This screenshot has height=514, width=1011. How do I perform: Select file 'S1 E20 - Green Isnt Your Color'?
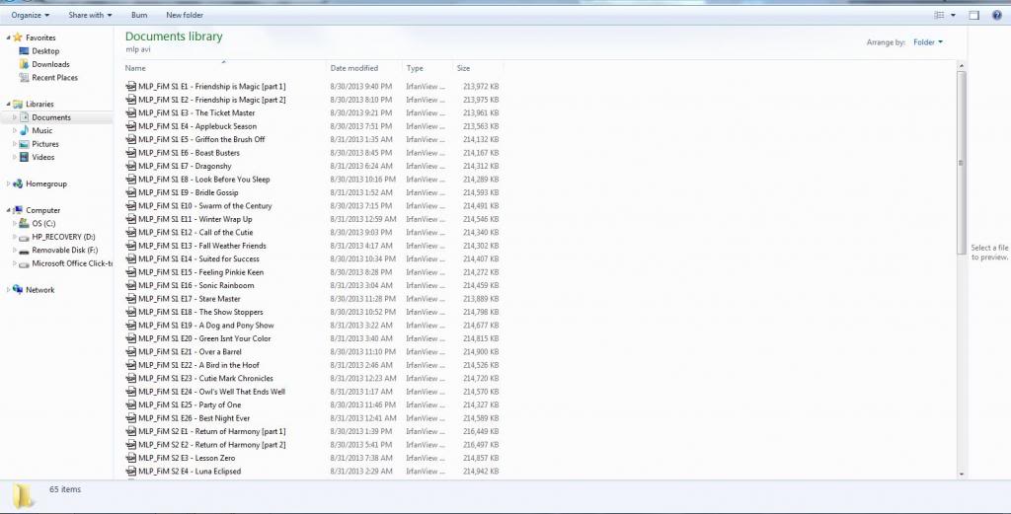204,338
